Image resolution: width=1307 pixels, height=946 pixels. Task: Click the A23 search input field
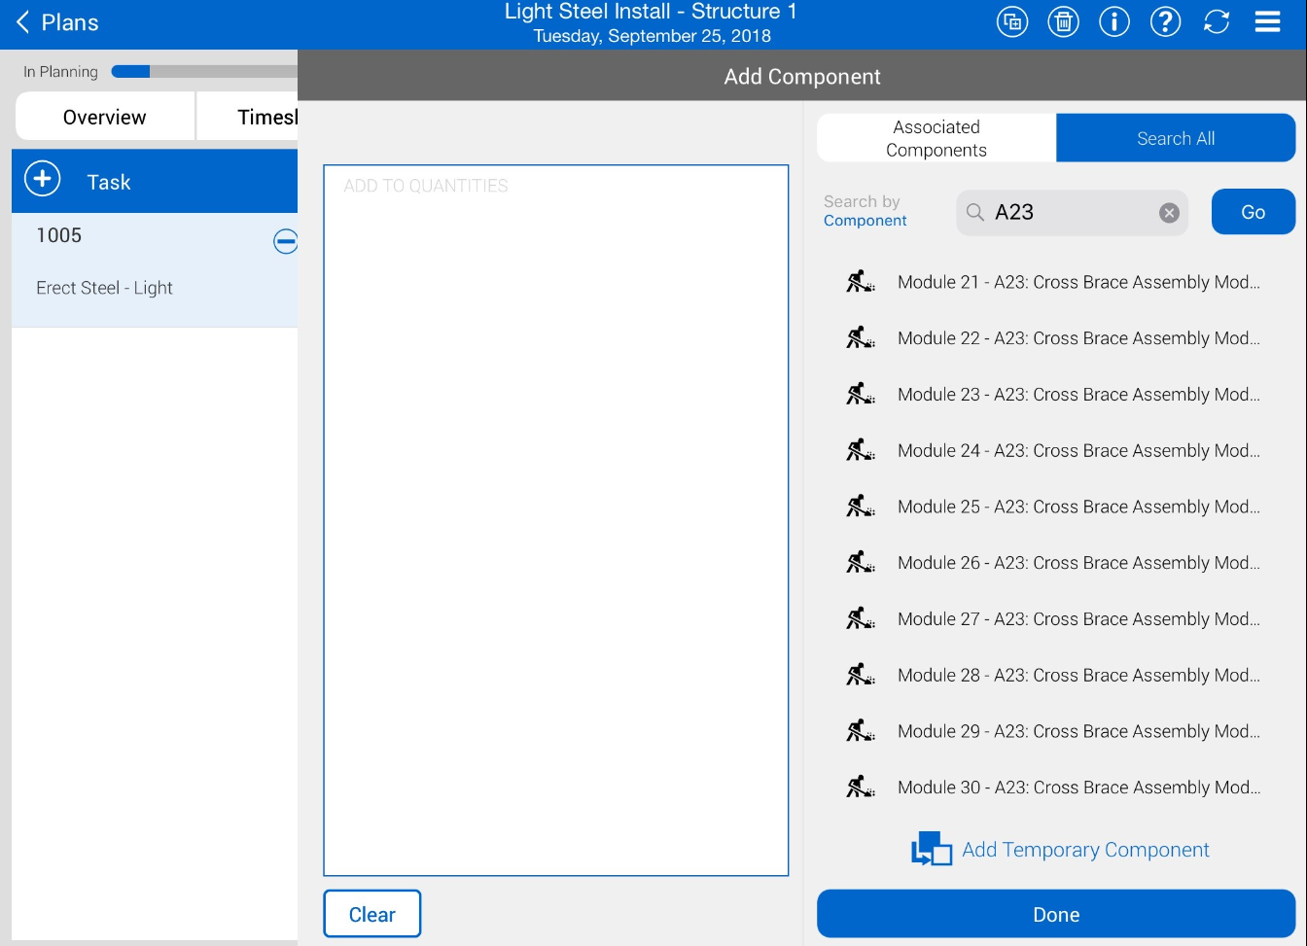(x=1070, y=213)
